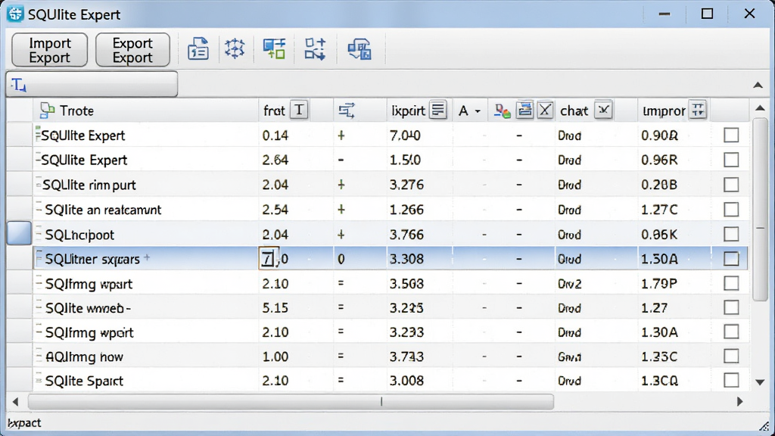Tick checkbox for SQlite an realcamunt row
This screenshot has width=775, height=436.
click(731, 209)
